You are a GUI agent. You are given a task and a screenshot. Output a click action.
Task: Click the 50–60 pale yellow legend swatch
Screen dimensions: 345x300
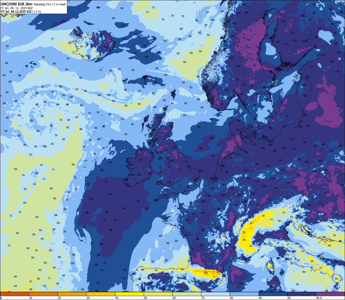[x=158, y=294]
